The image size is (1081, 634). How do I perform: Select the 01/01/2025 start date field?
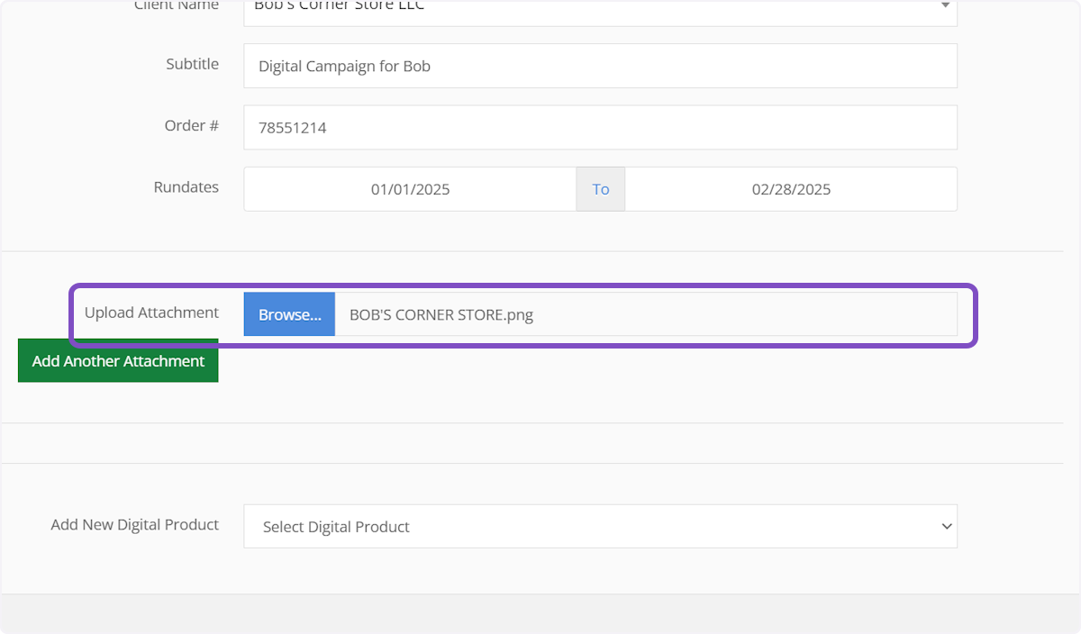coord(410,189)
